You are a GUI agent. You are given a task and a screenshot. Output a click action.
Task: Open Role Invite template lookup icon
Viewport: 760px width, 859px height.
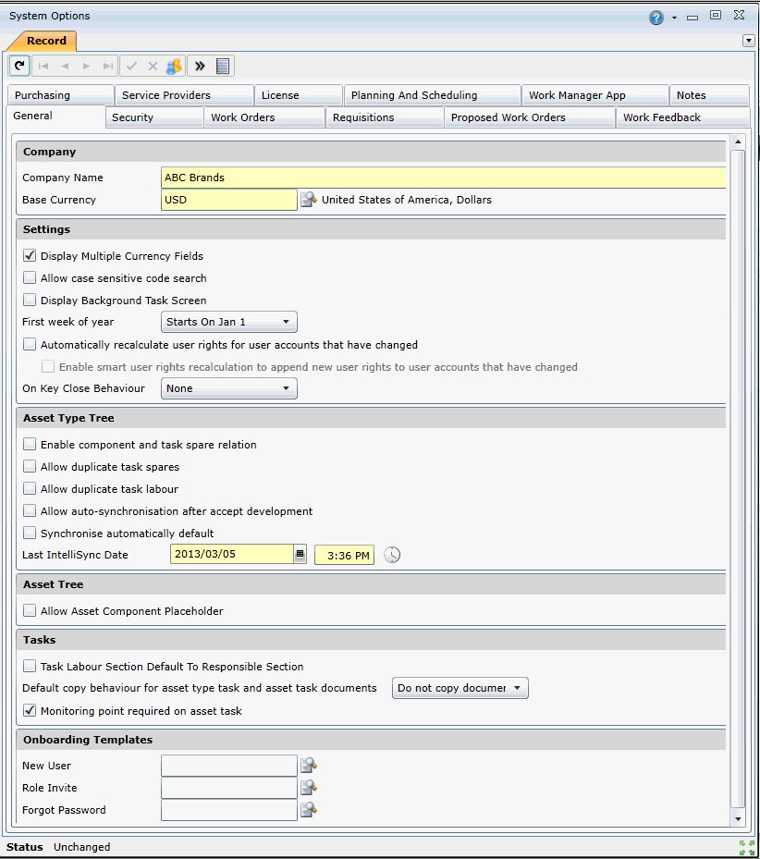(x=309, y=788)
